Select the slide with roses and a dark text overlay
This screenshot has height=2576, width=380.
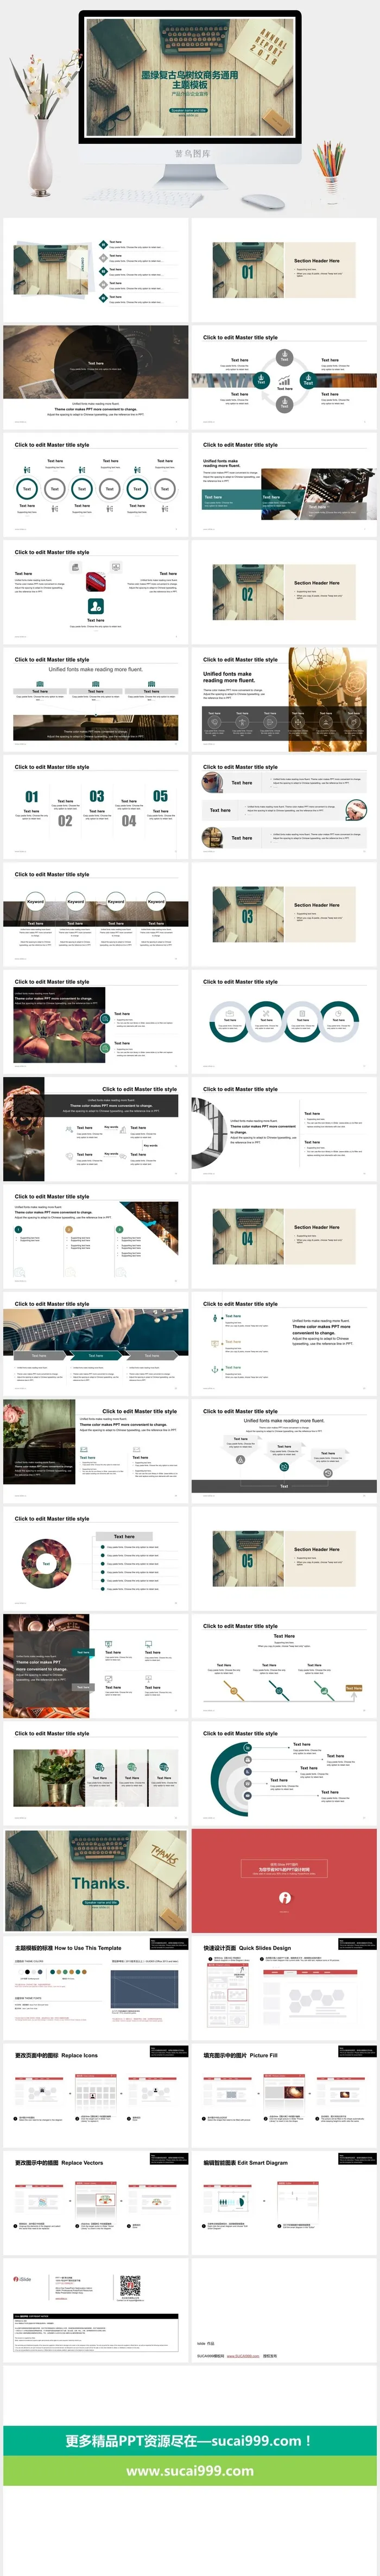[95, 1451]
